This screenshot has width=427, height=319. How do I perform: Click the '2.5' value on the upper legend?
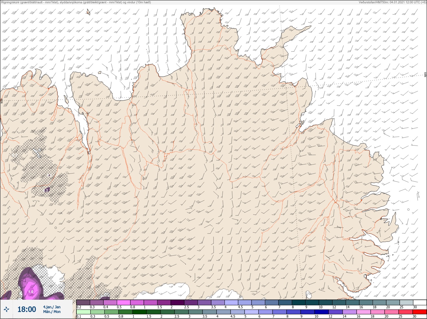pos(186,307)
